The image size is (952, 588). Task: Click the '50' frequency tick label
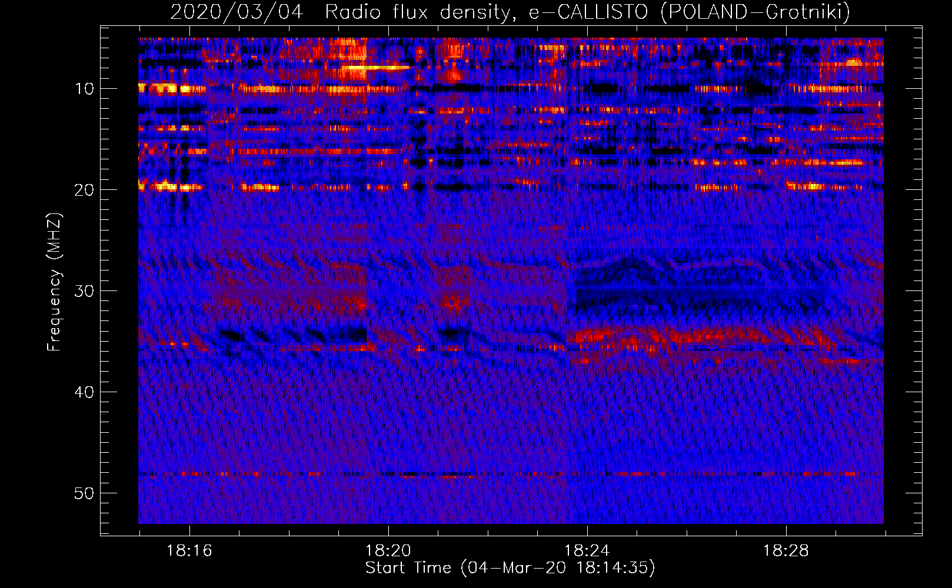[84, 493]
